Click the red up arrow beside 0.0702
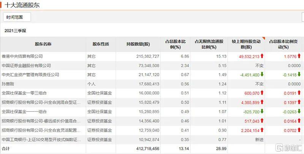 [x=299, y=130]
